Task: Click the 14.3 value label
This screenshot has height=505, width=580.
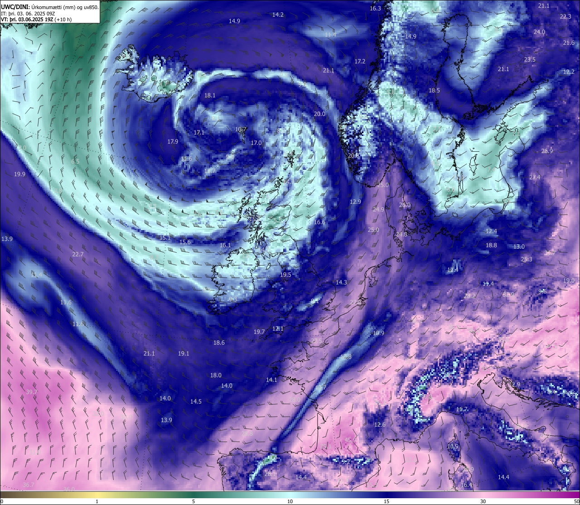Action: pos(341,282)
